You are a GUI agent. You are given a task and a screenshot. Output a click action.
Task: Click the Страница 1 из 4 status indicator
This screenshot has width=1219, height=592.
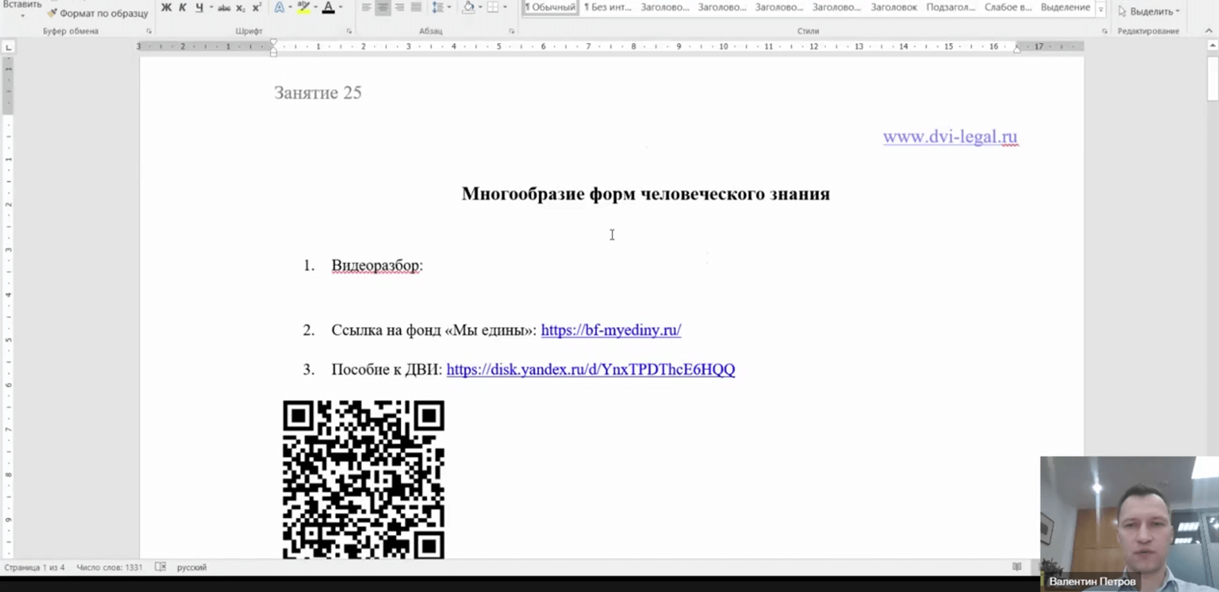click(35, 568)
